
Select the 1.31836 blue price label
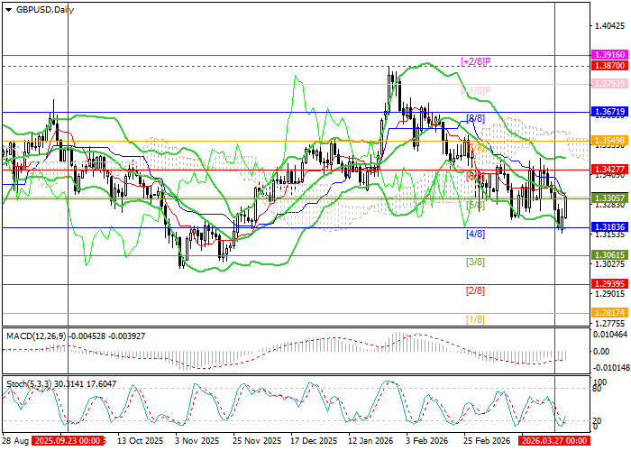click(x=609, y=227)
